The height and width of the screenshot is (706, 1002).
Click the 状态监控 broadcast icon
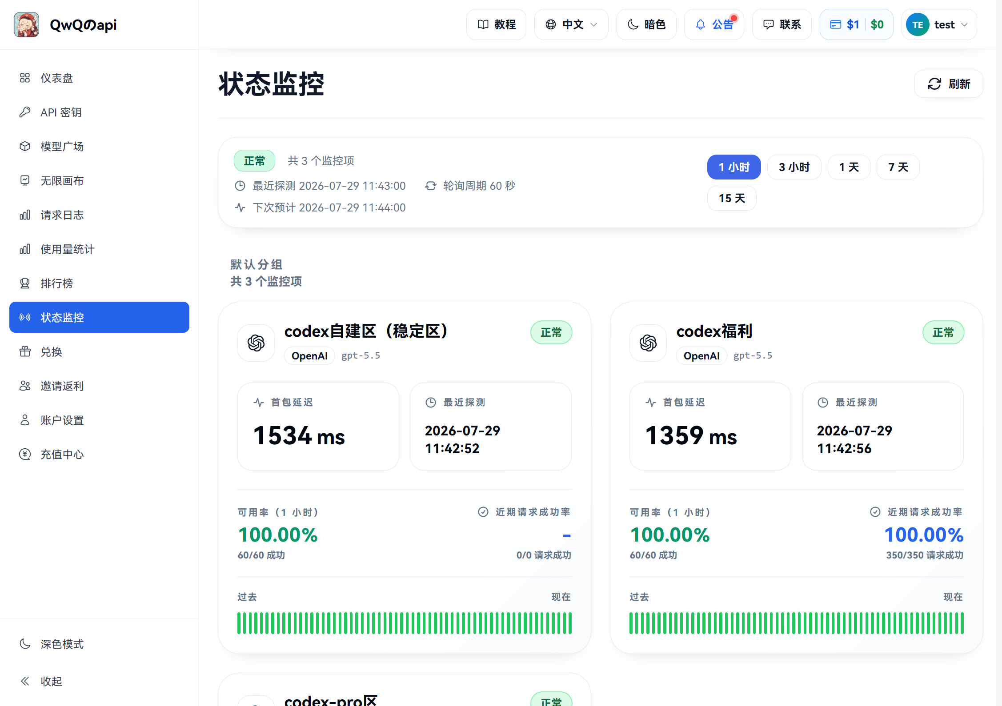pyautogui.click(x=25, y=317)
